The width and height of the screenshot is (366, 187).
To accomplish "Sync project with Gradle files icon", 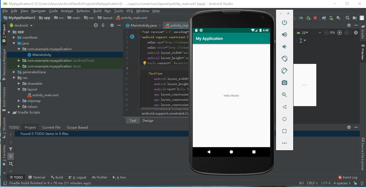I will (x=324, y=18).
